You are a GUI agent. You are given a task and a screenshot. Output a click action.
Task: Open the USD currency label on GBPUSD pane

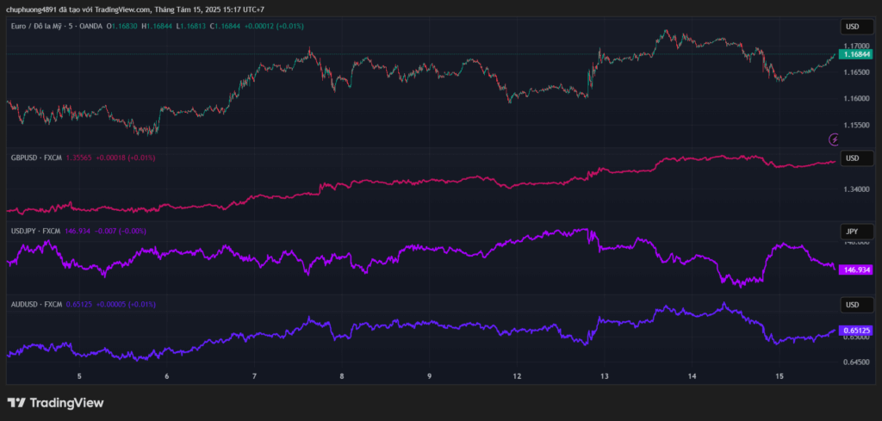tap(853, 158)
